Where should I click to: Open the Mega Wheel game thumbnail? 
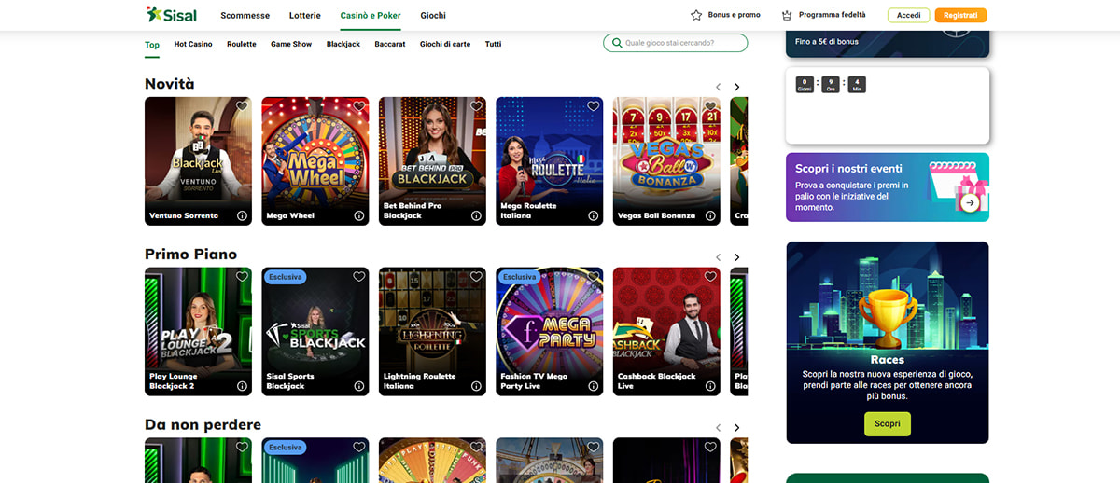(315, 161)
